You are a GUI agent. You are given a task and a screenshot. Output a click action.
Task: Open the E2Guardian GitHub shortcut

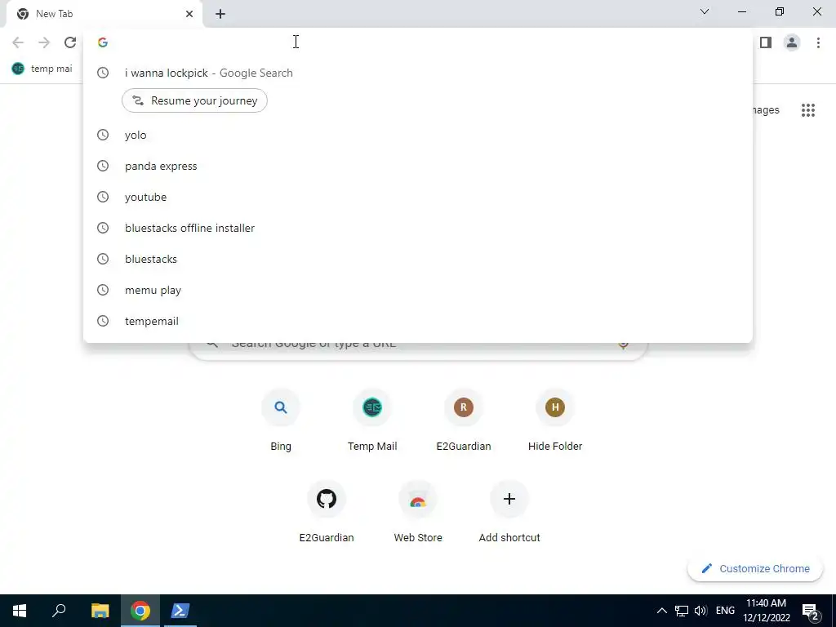click(327, 513)
